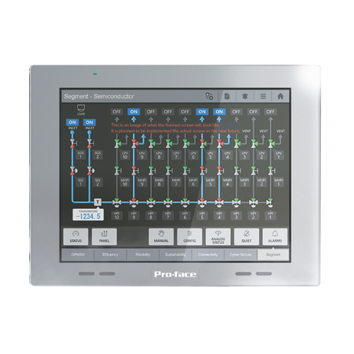Viewport: 354px width, 354px height.
Task: Open the CONFIG button
Action: point(189,237)
